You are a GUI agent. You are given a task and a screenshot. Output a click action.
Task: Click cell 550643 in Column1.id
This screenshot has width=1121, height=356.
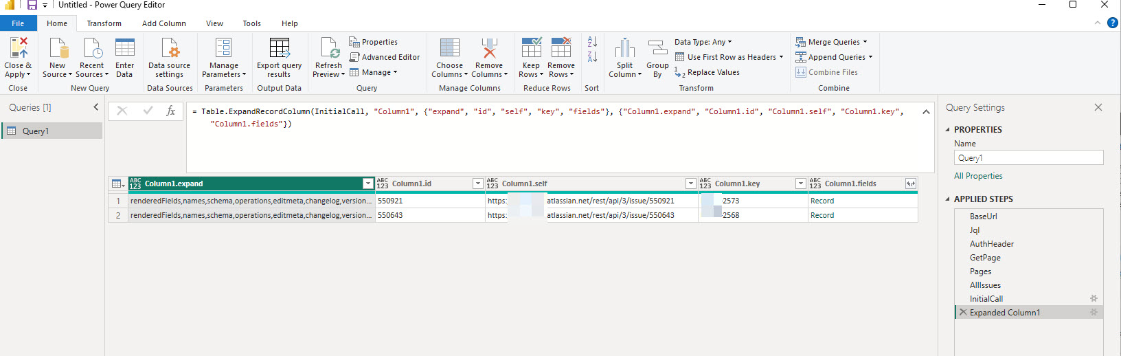pyautogui.click(x=430, y=215)
